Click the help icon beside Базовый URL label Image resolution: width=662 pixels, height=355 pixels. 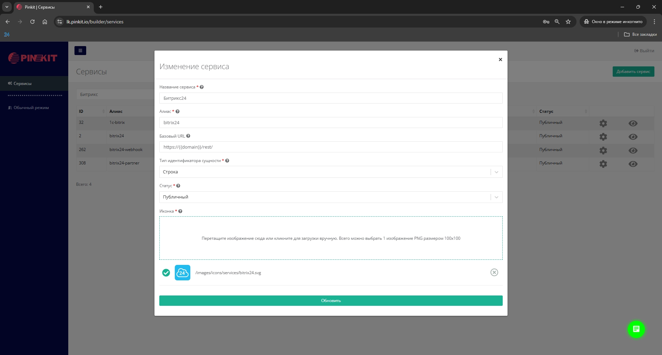tap(188, 136)
